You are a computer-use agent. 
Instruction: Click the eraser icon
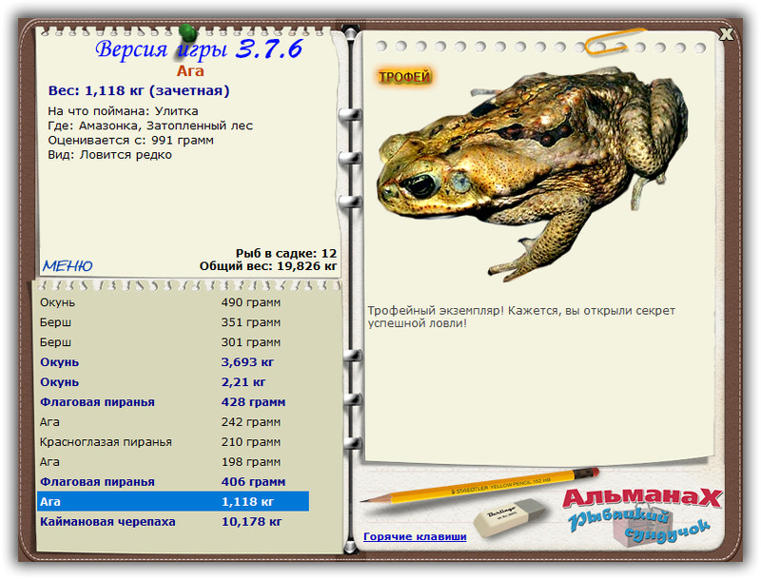pos(510,517)
